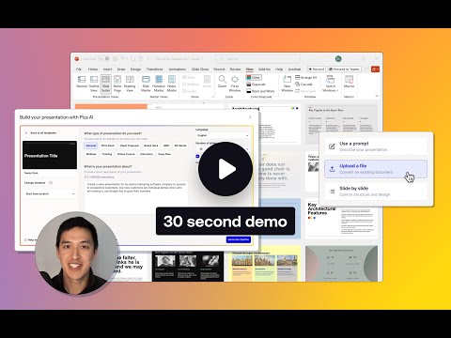Click the Save icon in title bar
The height and width of the screenshot is (338, 451).
(x=115, y=58)
